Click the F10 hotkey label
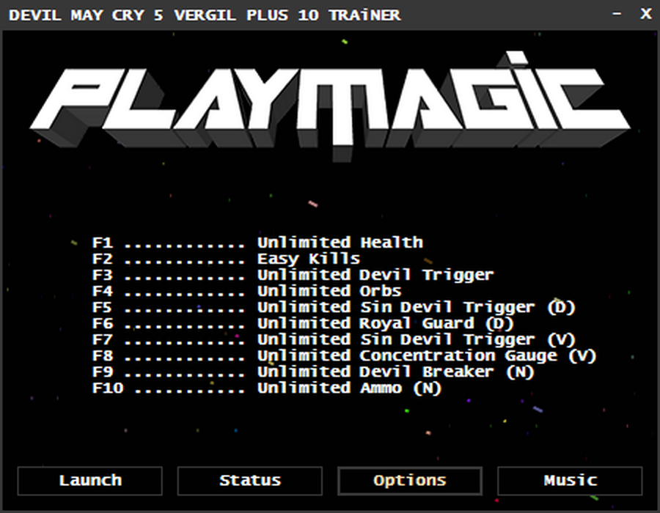 [x=108, y=388]
